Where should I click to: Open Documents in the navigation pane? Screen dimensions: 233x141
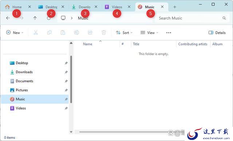[35, 81]
